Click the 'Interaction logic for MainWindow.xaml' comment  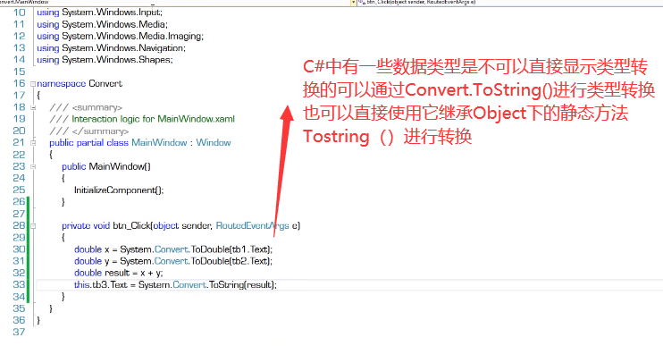pyautogui.click(x=153, y=119)
